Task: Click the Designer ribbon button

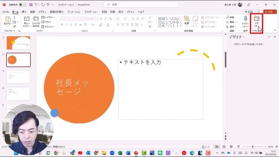Action: click(256, 21)
